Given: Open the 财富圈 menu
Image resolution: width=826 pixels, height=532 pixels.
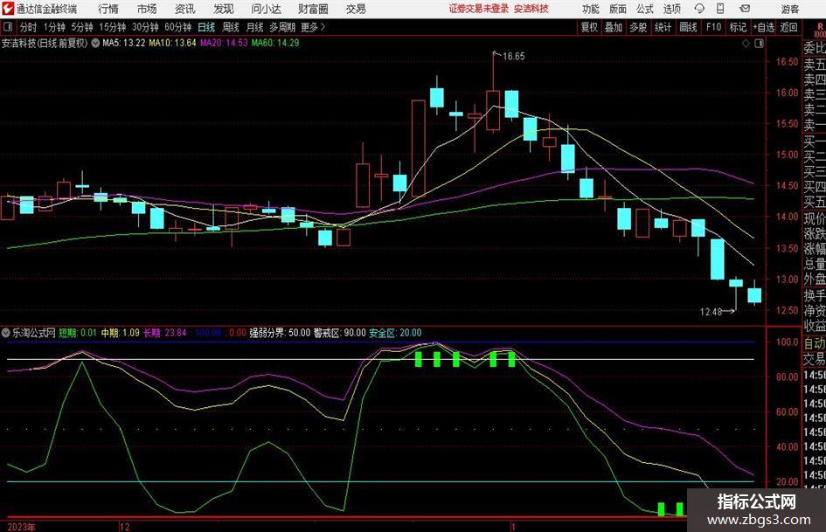Looking at the screenshot, I should click(x=313, y=9).
